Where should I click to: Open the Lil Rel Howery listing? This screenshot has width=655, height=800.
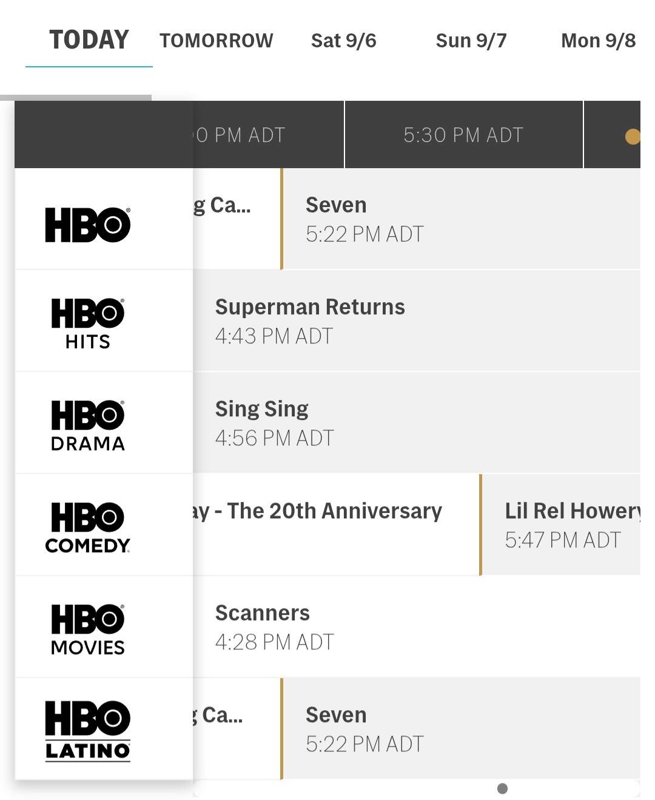click(562, 525)
